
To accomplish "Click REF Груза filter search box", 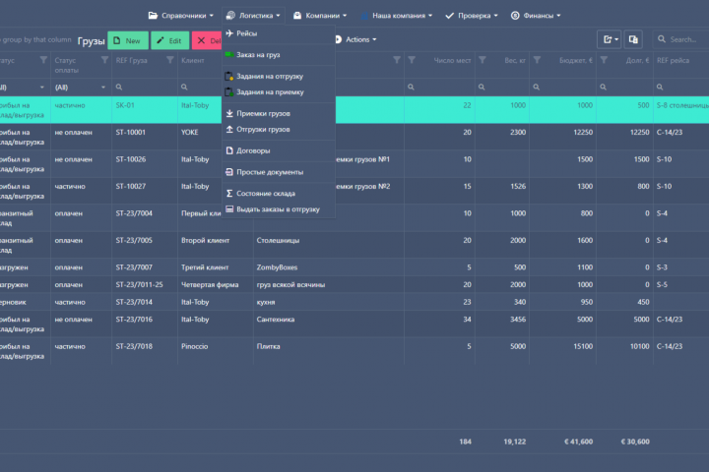I will pyautogui.click(x=144, y=88).
